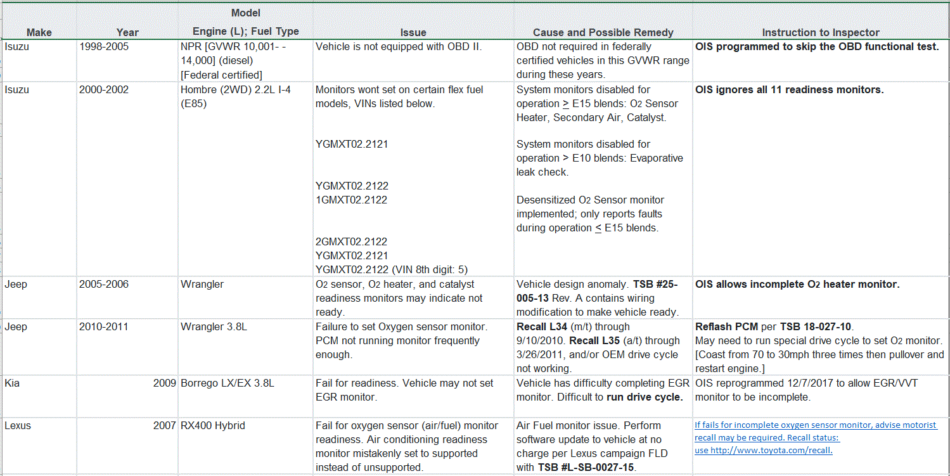Click the Lexus campaign FLD TSB #L-SB-0027-15 cell
Viewport: 950px width, 476px height.
(603, 447)
